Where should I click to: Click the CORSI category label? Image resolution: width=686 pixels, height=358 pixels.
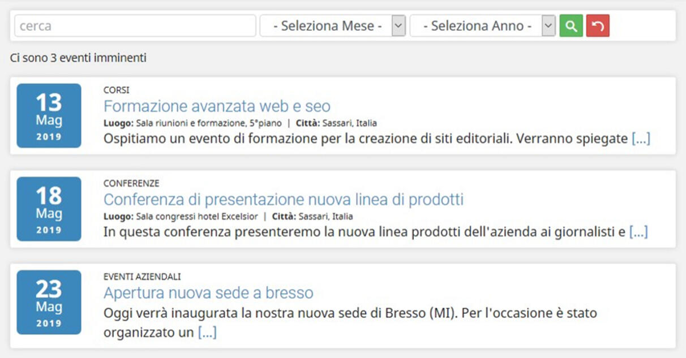[x=117, y=90]
